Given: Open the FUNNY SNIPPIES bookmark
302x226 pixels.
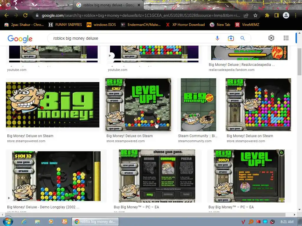Looking at the screenshot, I should [x=65, y=25].
